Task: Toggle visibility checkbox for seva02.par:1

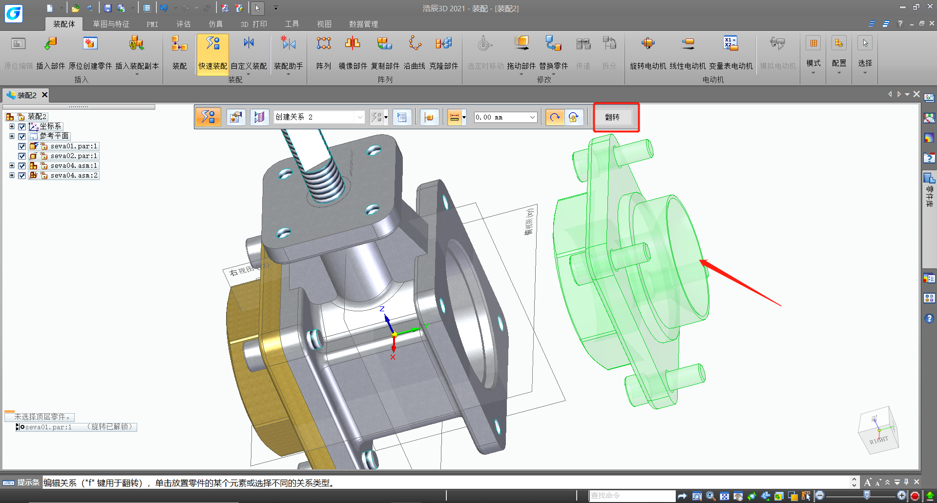Action: (22, 156)
